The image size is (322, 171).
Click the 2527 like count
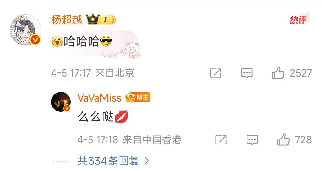301,73
